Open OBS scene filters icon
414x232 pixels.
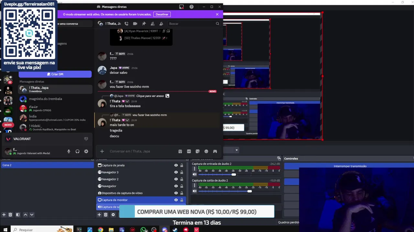click(x=18, y=215)
